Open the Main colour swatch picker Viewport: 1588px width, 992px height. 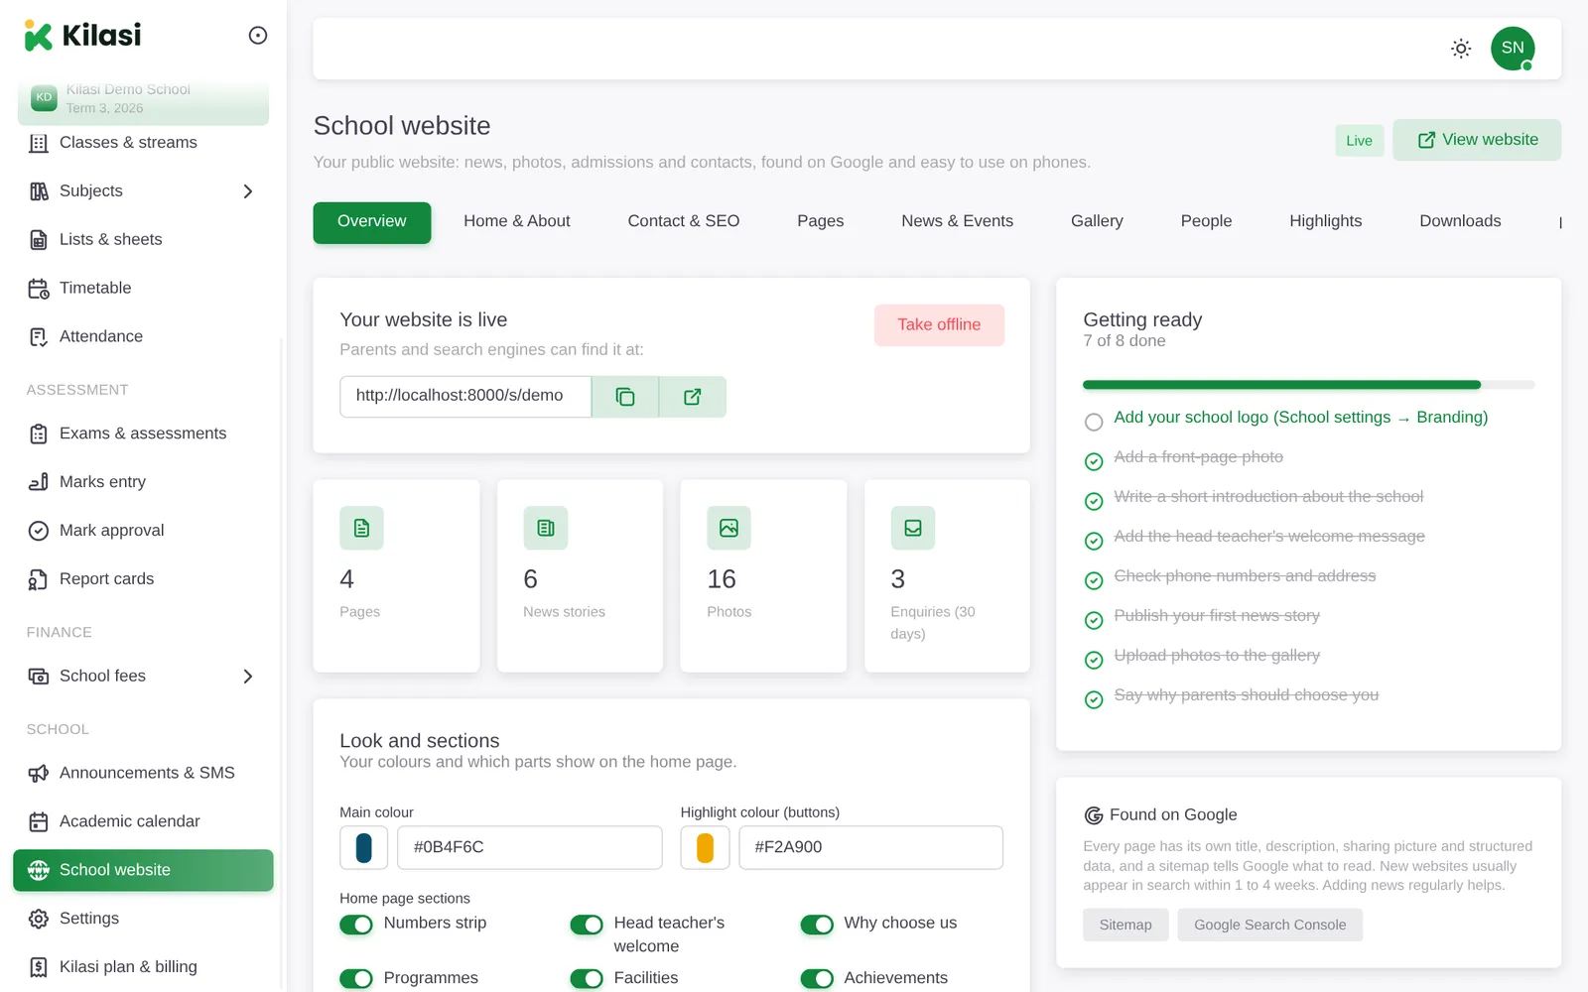click(363, 848)
